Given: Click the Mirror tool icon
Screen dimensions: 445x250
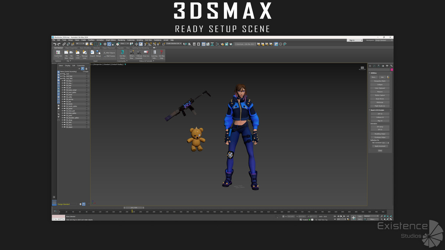Looking at the screenshot, I should coord(185,44).
